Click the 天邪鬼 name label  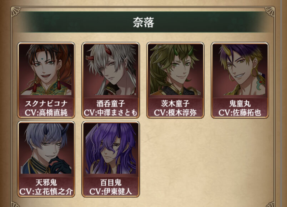click(46, 182)
